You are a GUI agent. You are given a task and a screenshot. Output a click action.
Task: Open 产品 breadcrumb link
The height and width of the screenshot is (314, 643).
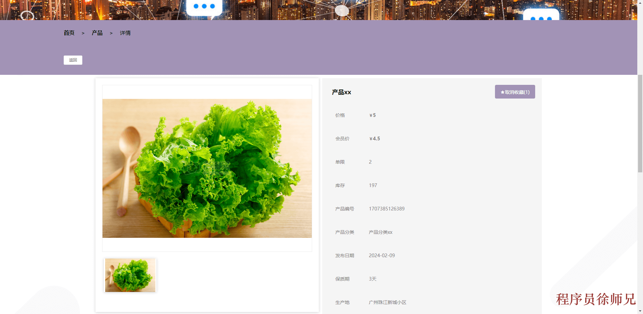(x=97, y=33)
